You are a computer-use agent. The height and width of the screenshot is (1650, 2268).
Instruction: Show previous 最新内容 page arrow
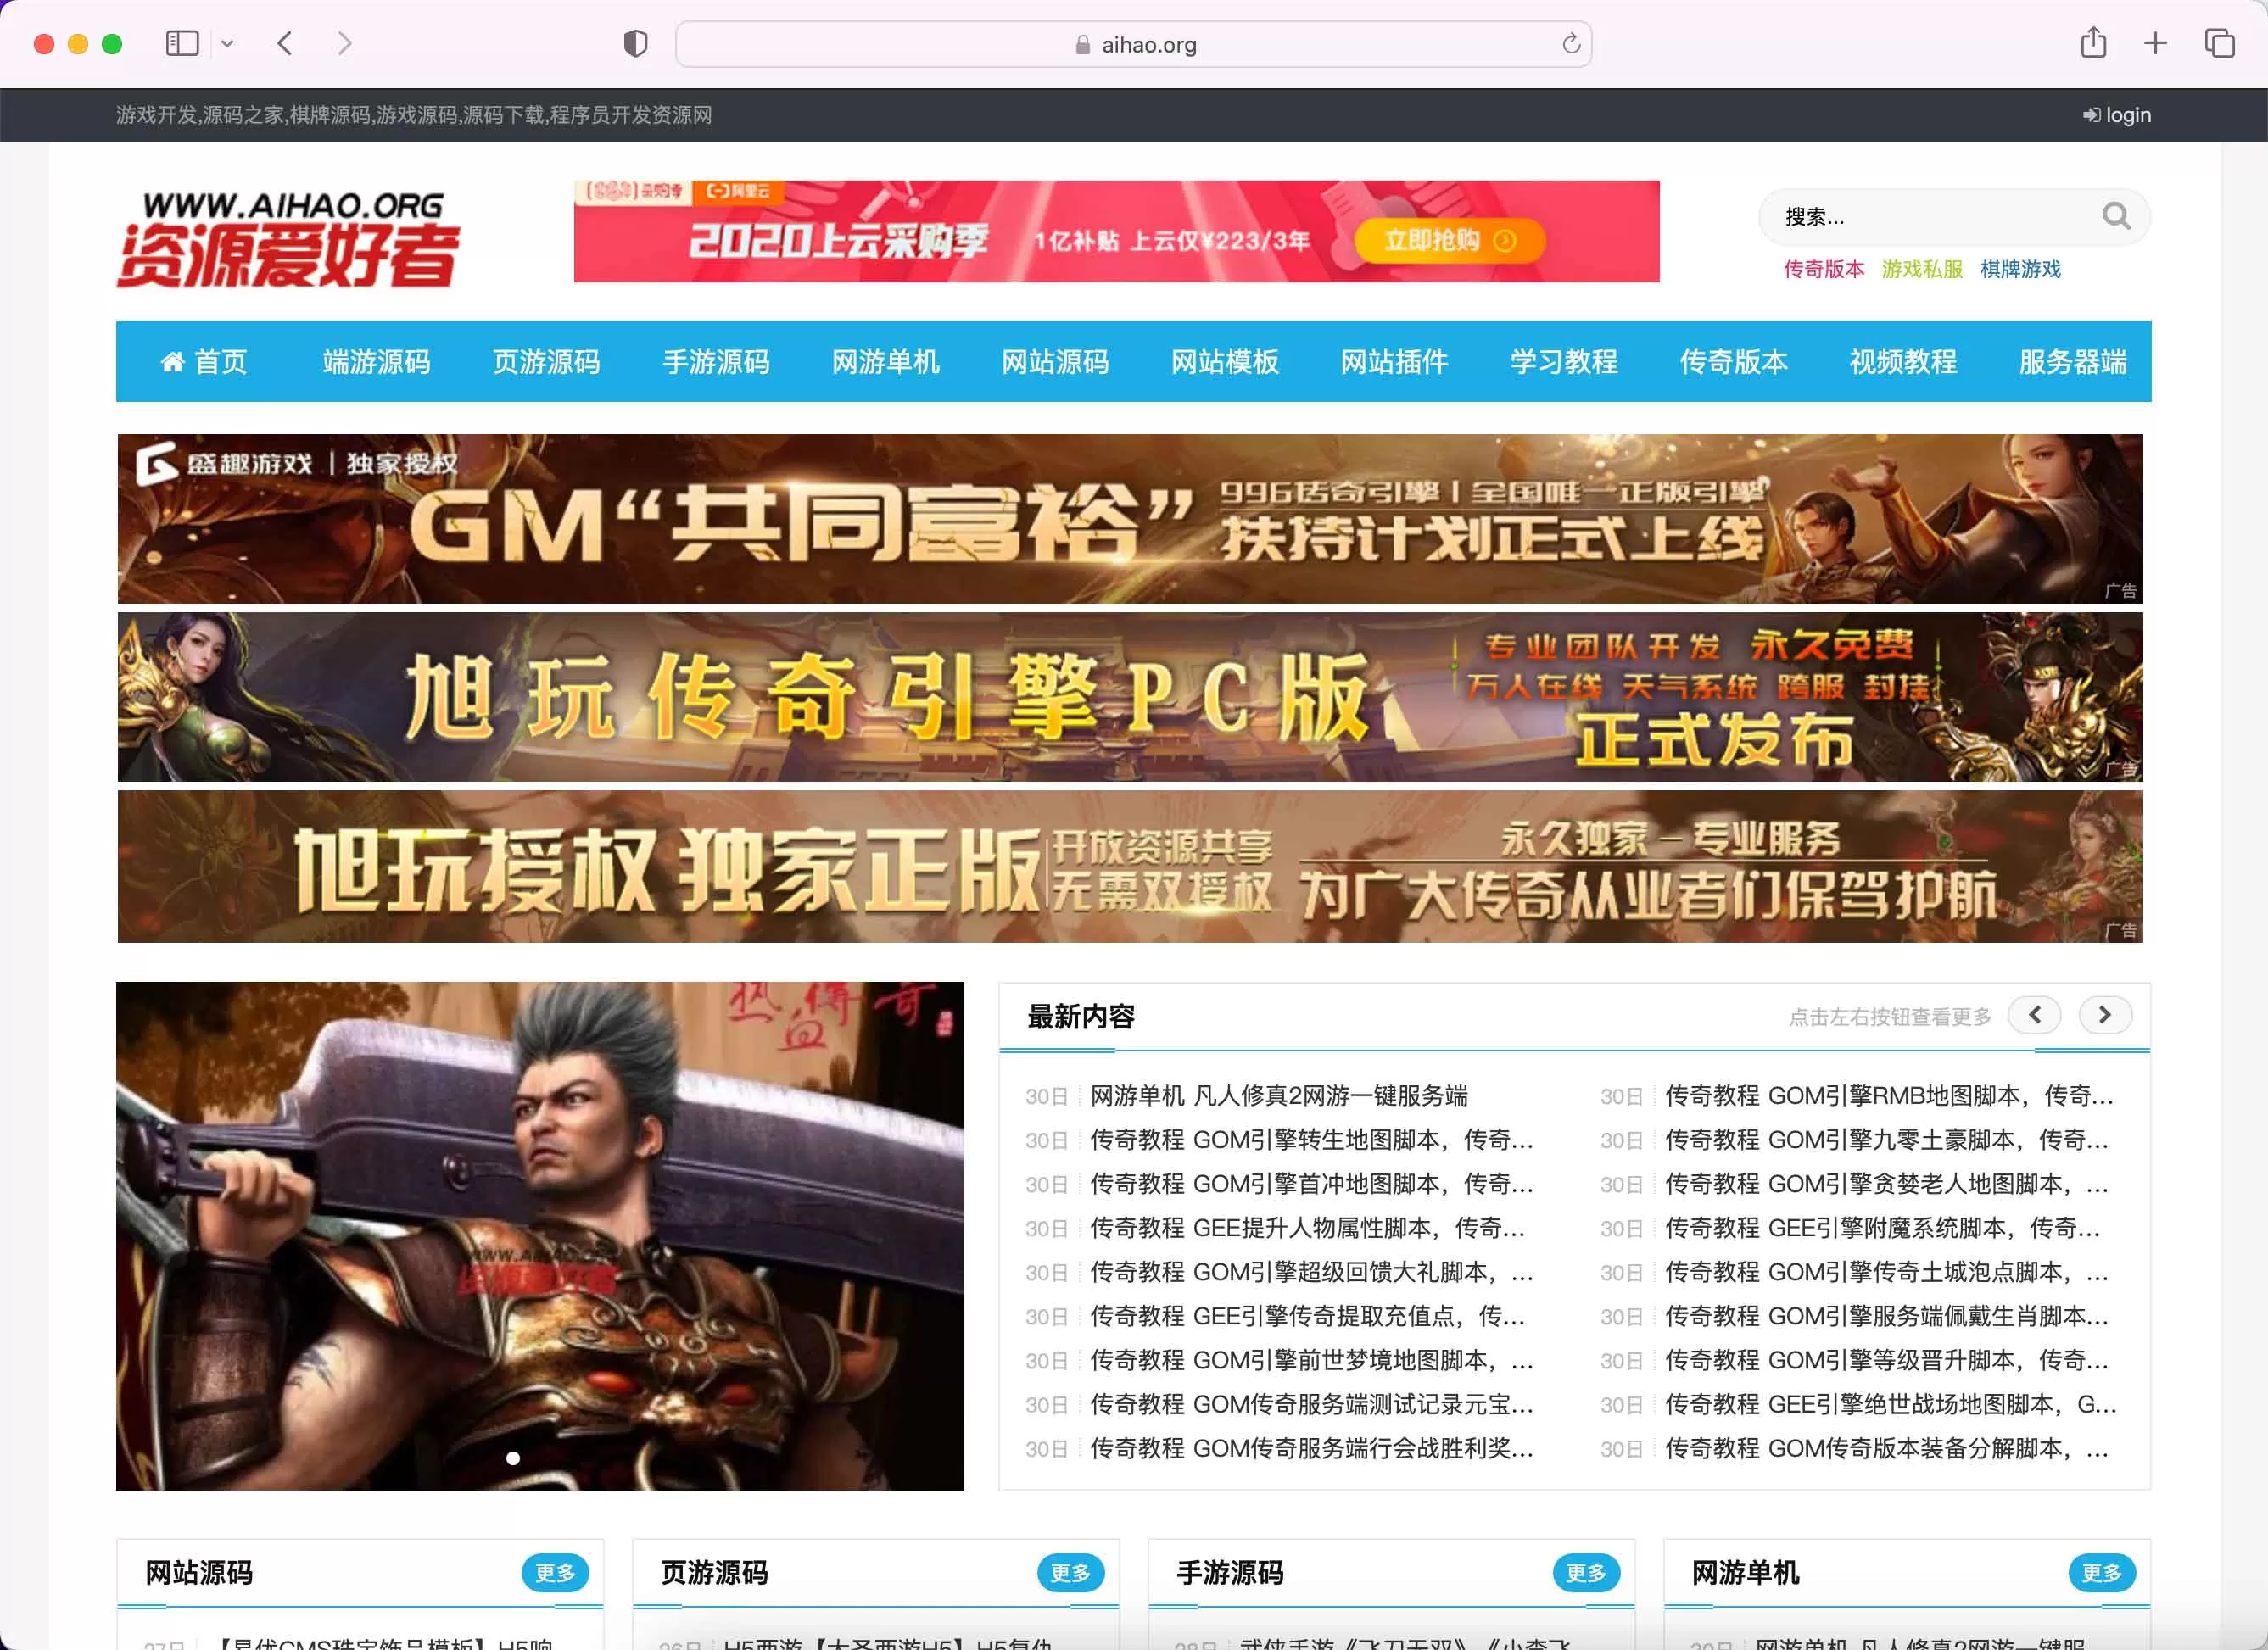(2034, 1016)
